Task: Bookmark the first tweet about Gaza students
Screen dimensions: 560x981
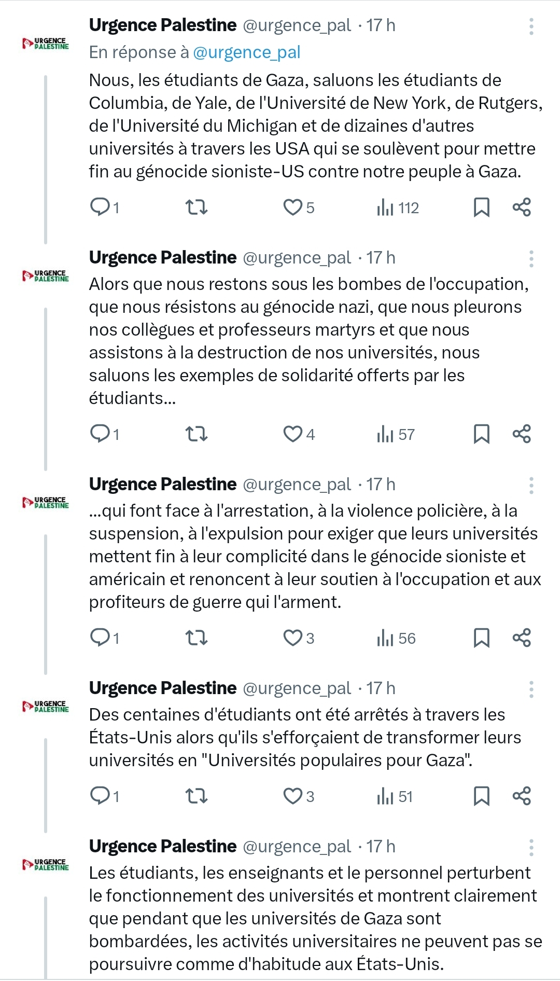Action: [481, 207]
